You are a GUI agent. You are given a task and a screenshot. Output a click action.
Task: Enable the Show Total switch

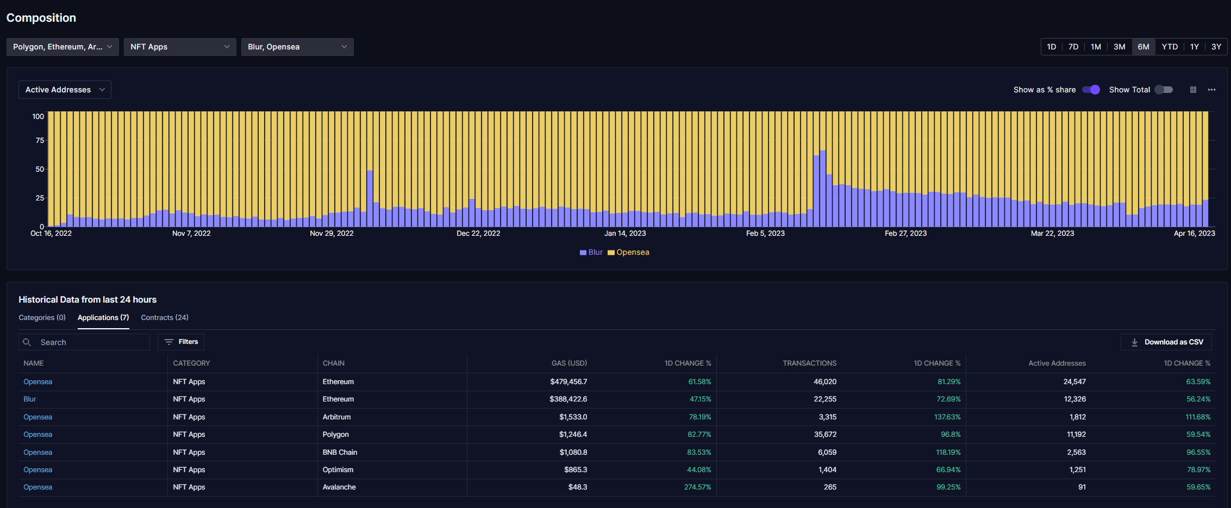(1164, 90)
